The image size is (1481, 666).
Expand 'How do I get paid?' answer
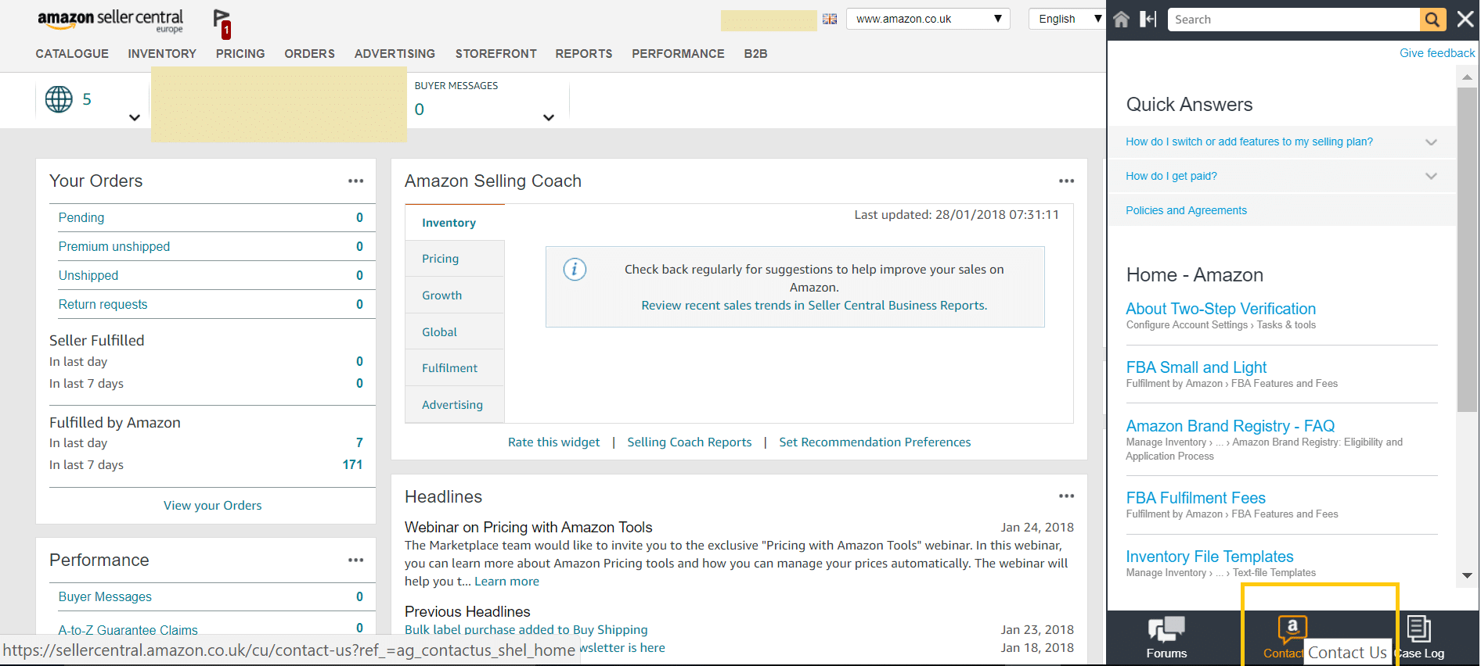point(1431,176)
